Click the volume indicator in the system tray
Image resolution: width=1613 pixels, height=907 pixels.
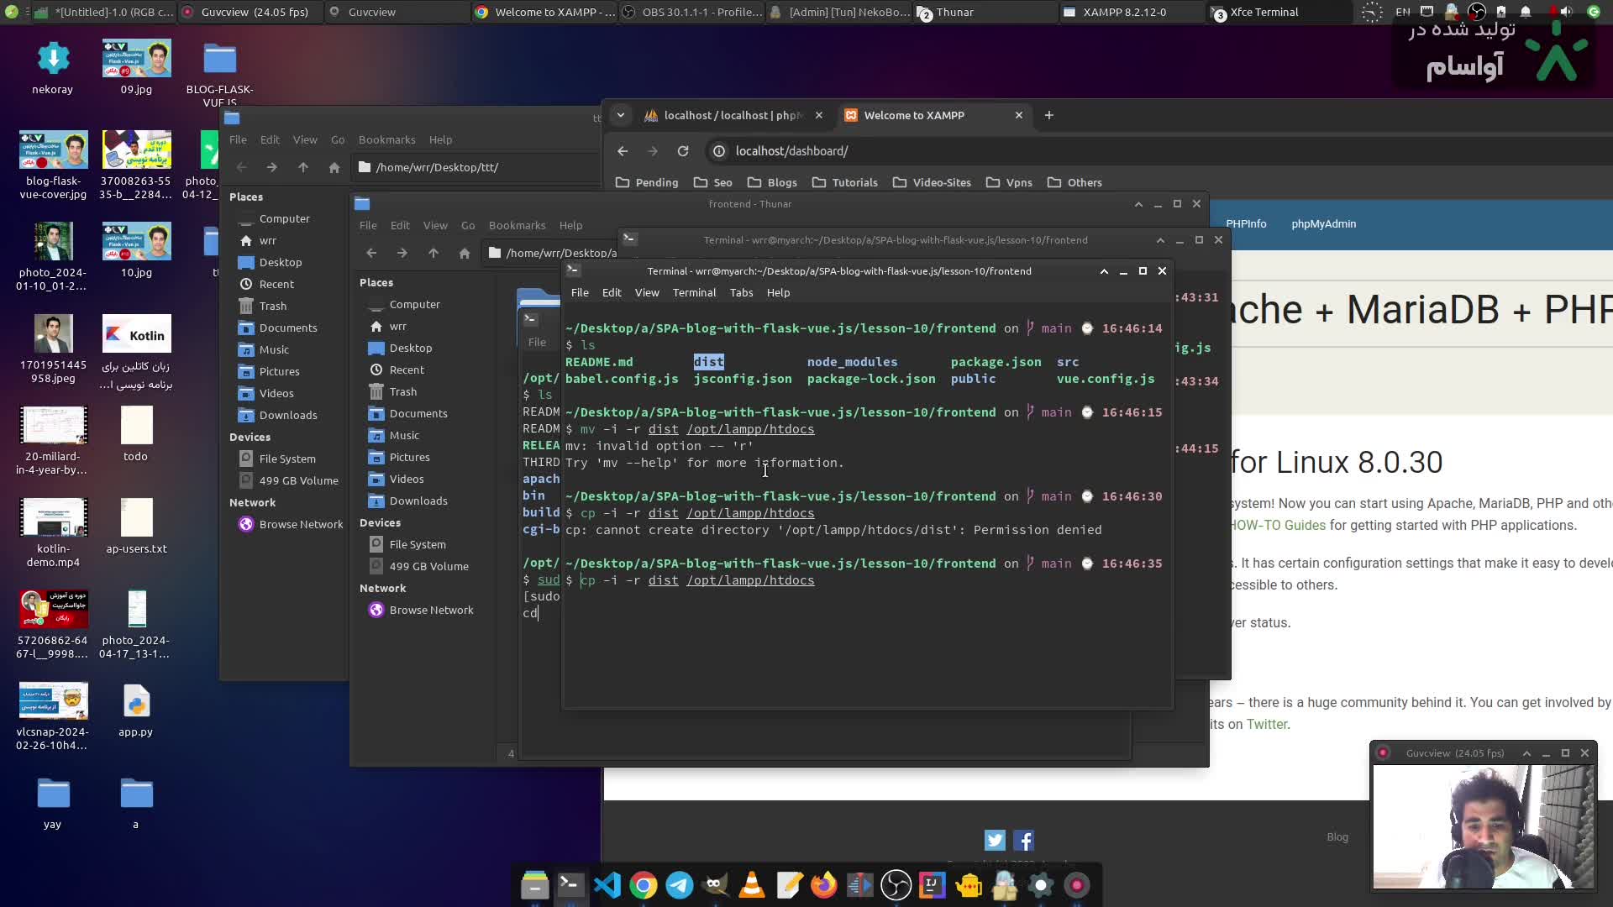point(1565,12)
